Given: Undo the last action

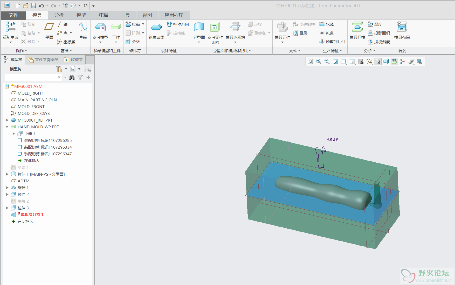Looking at the screenshot, I should click(41, 6).
